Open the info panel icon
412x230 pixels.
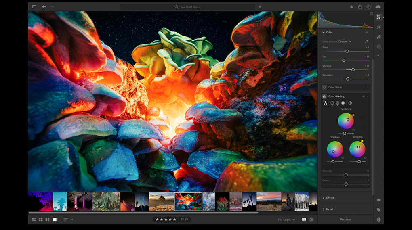(378, 220)
